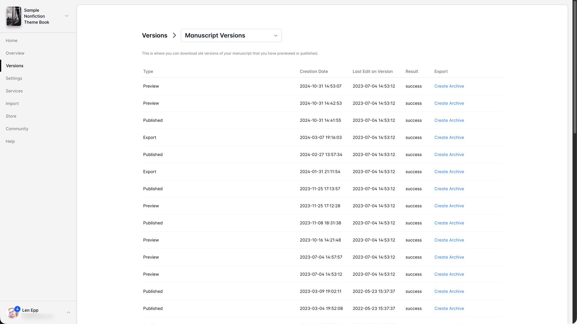Expand the book selector chevron

[67, 16]
